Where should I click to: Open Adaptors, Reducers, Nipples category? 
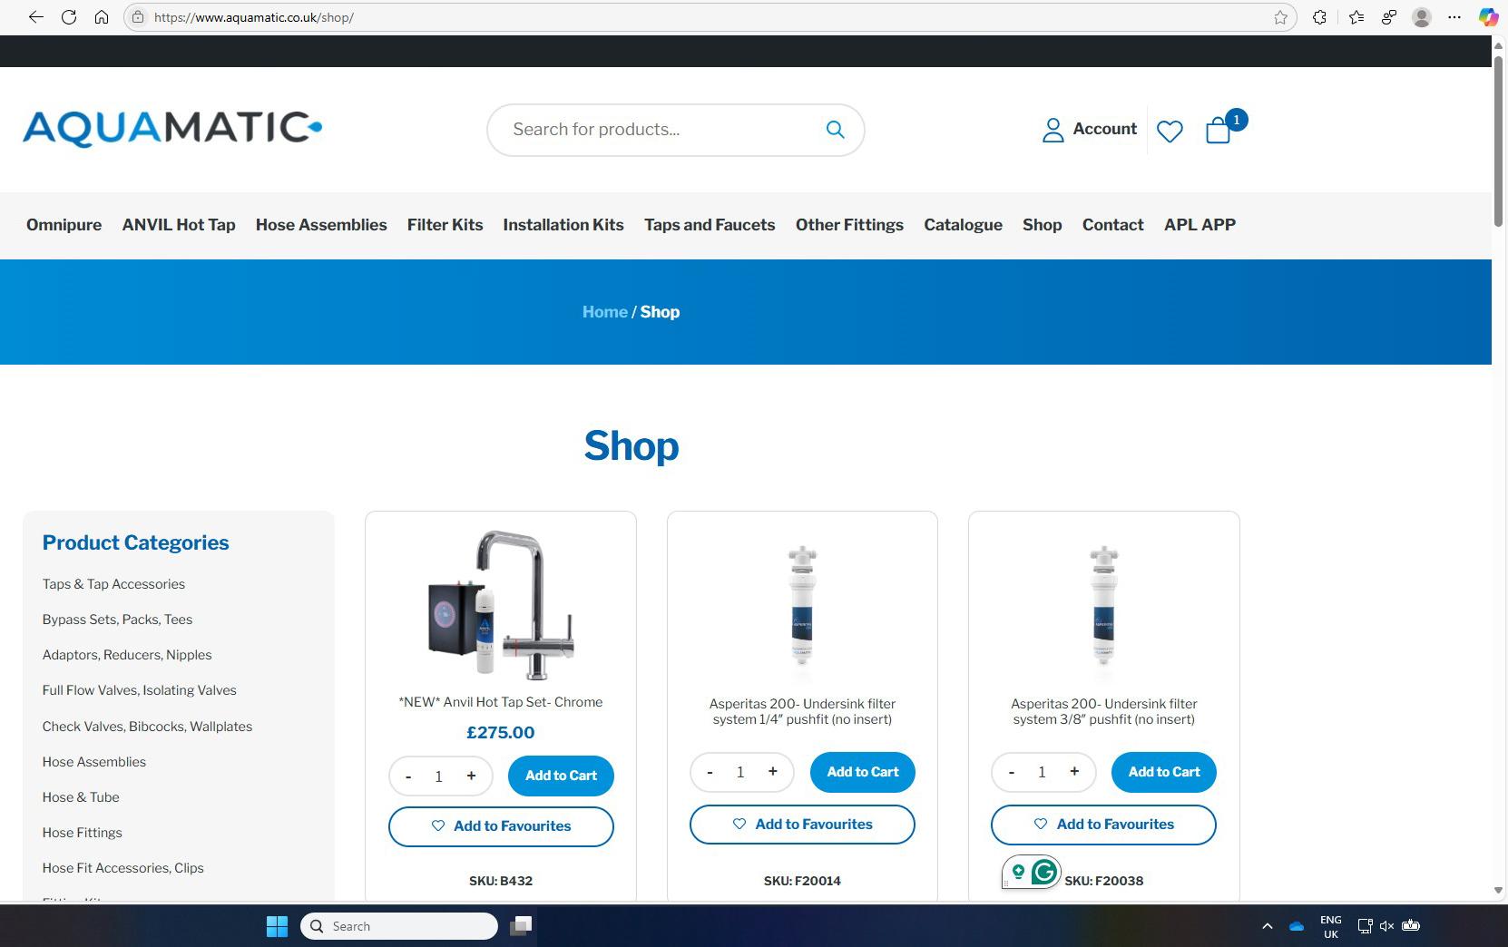(x=127, y=655)
